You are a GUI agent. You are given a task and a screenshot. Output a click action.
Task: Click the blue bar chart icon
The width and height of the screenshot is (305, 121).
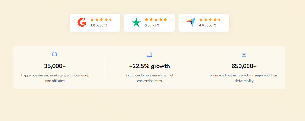[x=149, y=55]
